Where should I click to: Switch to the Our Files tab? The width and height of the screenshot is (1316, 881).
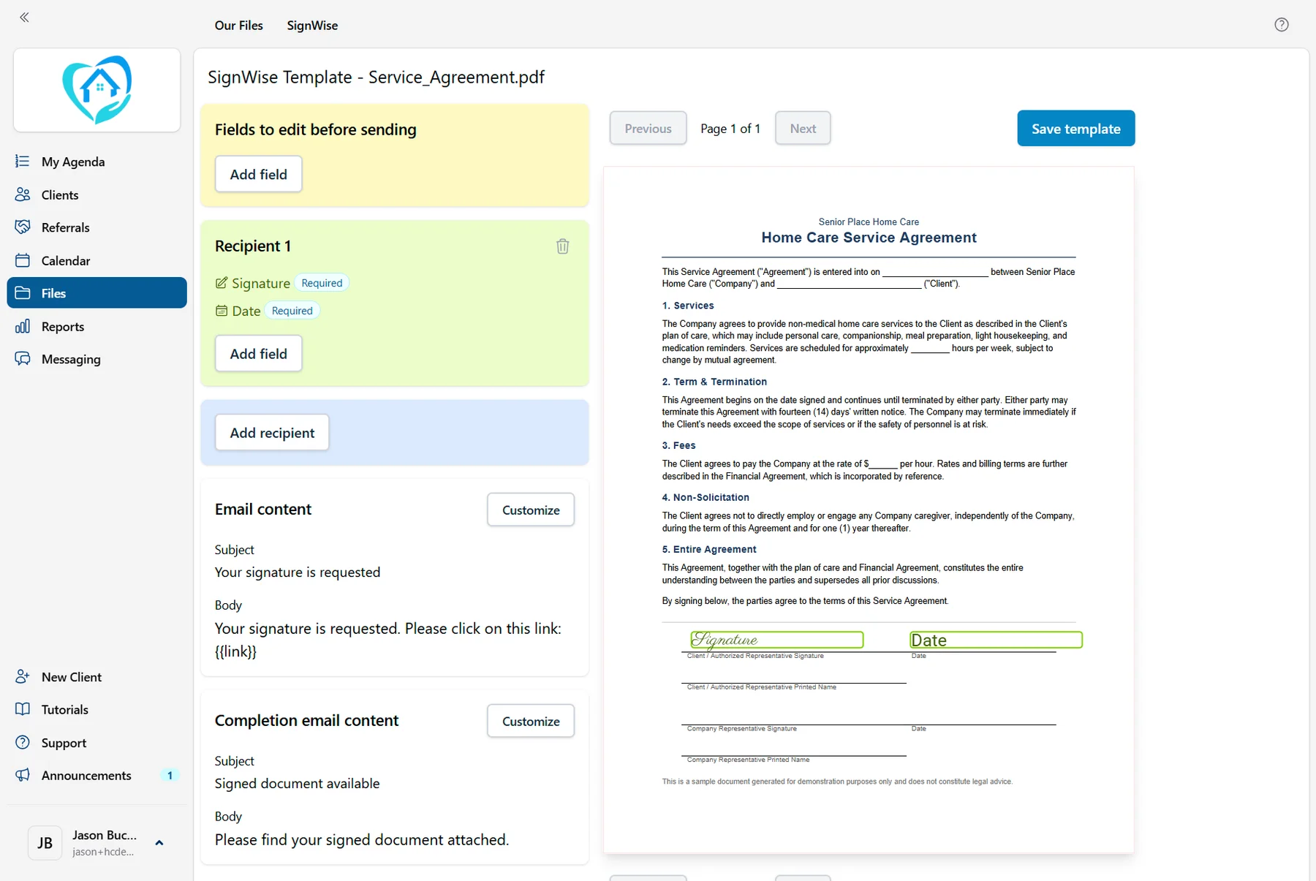click(238, 25)
